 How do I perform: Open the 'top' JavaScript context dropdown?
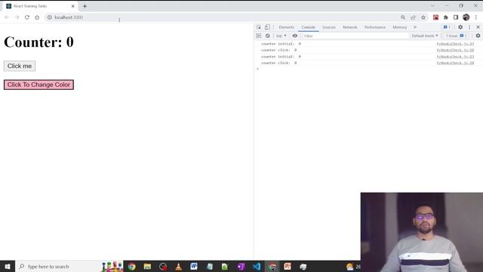point(281,36)
